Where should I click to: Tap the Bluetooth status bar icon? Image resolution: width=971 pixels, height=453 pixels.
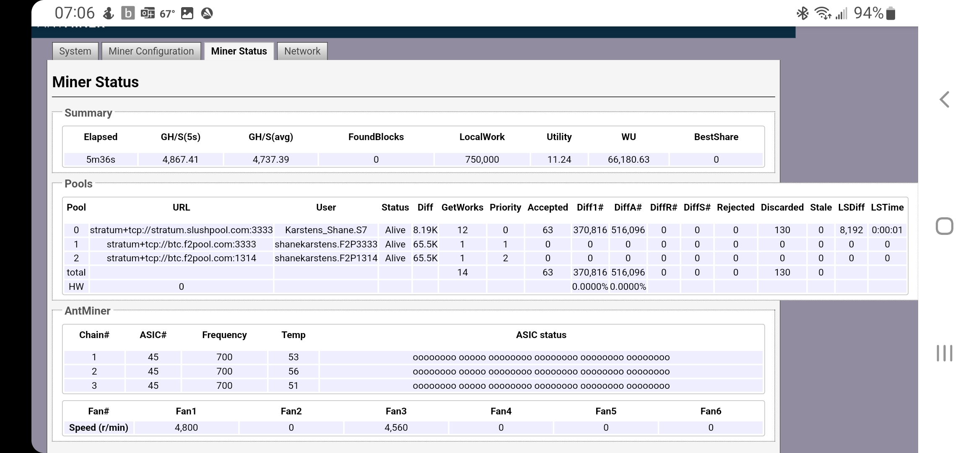click(802, 13)
